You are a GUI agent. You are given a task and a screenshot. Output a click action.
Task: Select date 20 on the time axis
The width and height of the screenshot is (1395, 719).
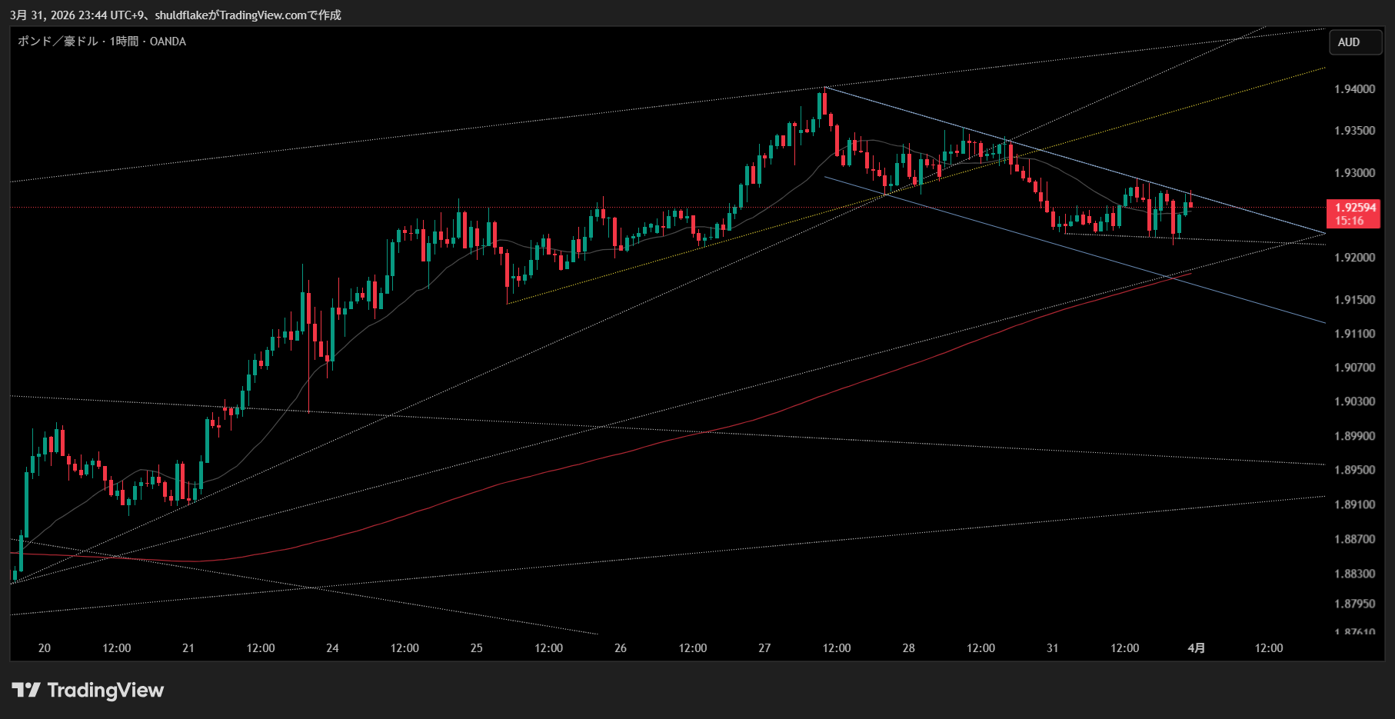tap(45, 648)
